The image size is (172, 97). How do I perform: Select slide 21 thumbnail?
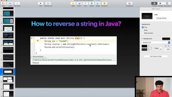[8, 65]
